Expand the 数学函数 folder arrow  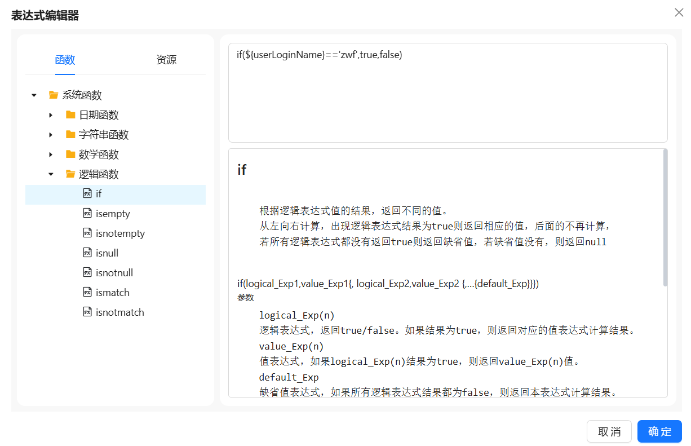[x=51, y=154]
